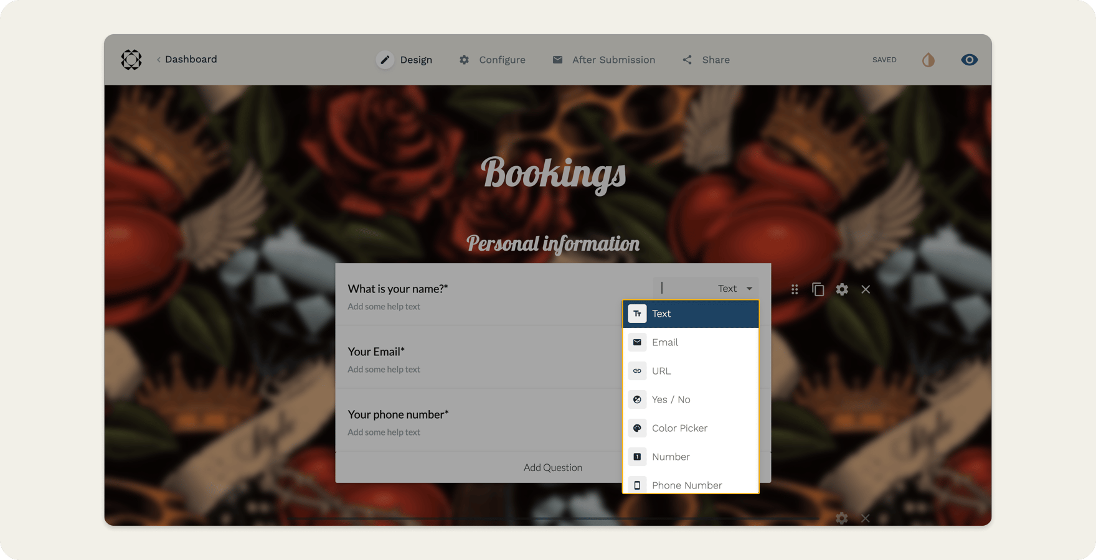The width and height of the screenshot is (1096, 560).
Task: Choose Phone Number from the type menu
Action: click(686, 485)
